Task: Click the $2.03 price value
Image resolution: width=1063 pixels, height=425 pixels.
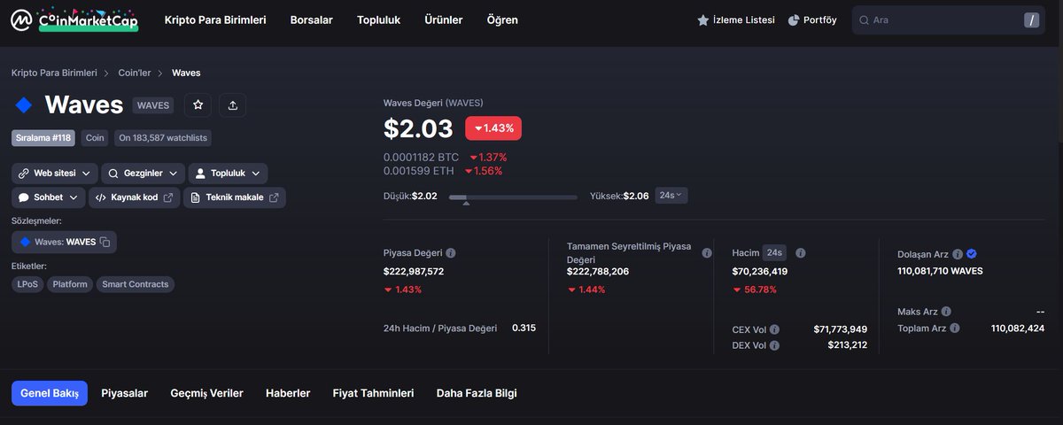Action: click(418, 128)
